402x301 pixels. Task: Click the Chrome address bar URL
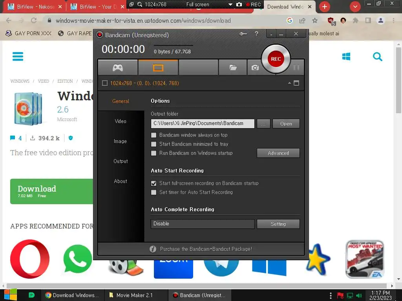pyautogui.click(x=143, y=20)
